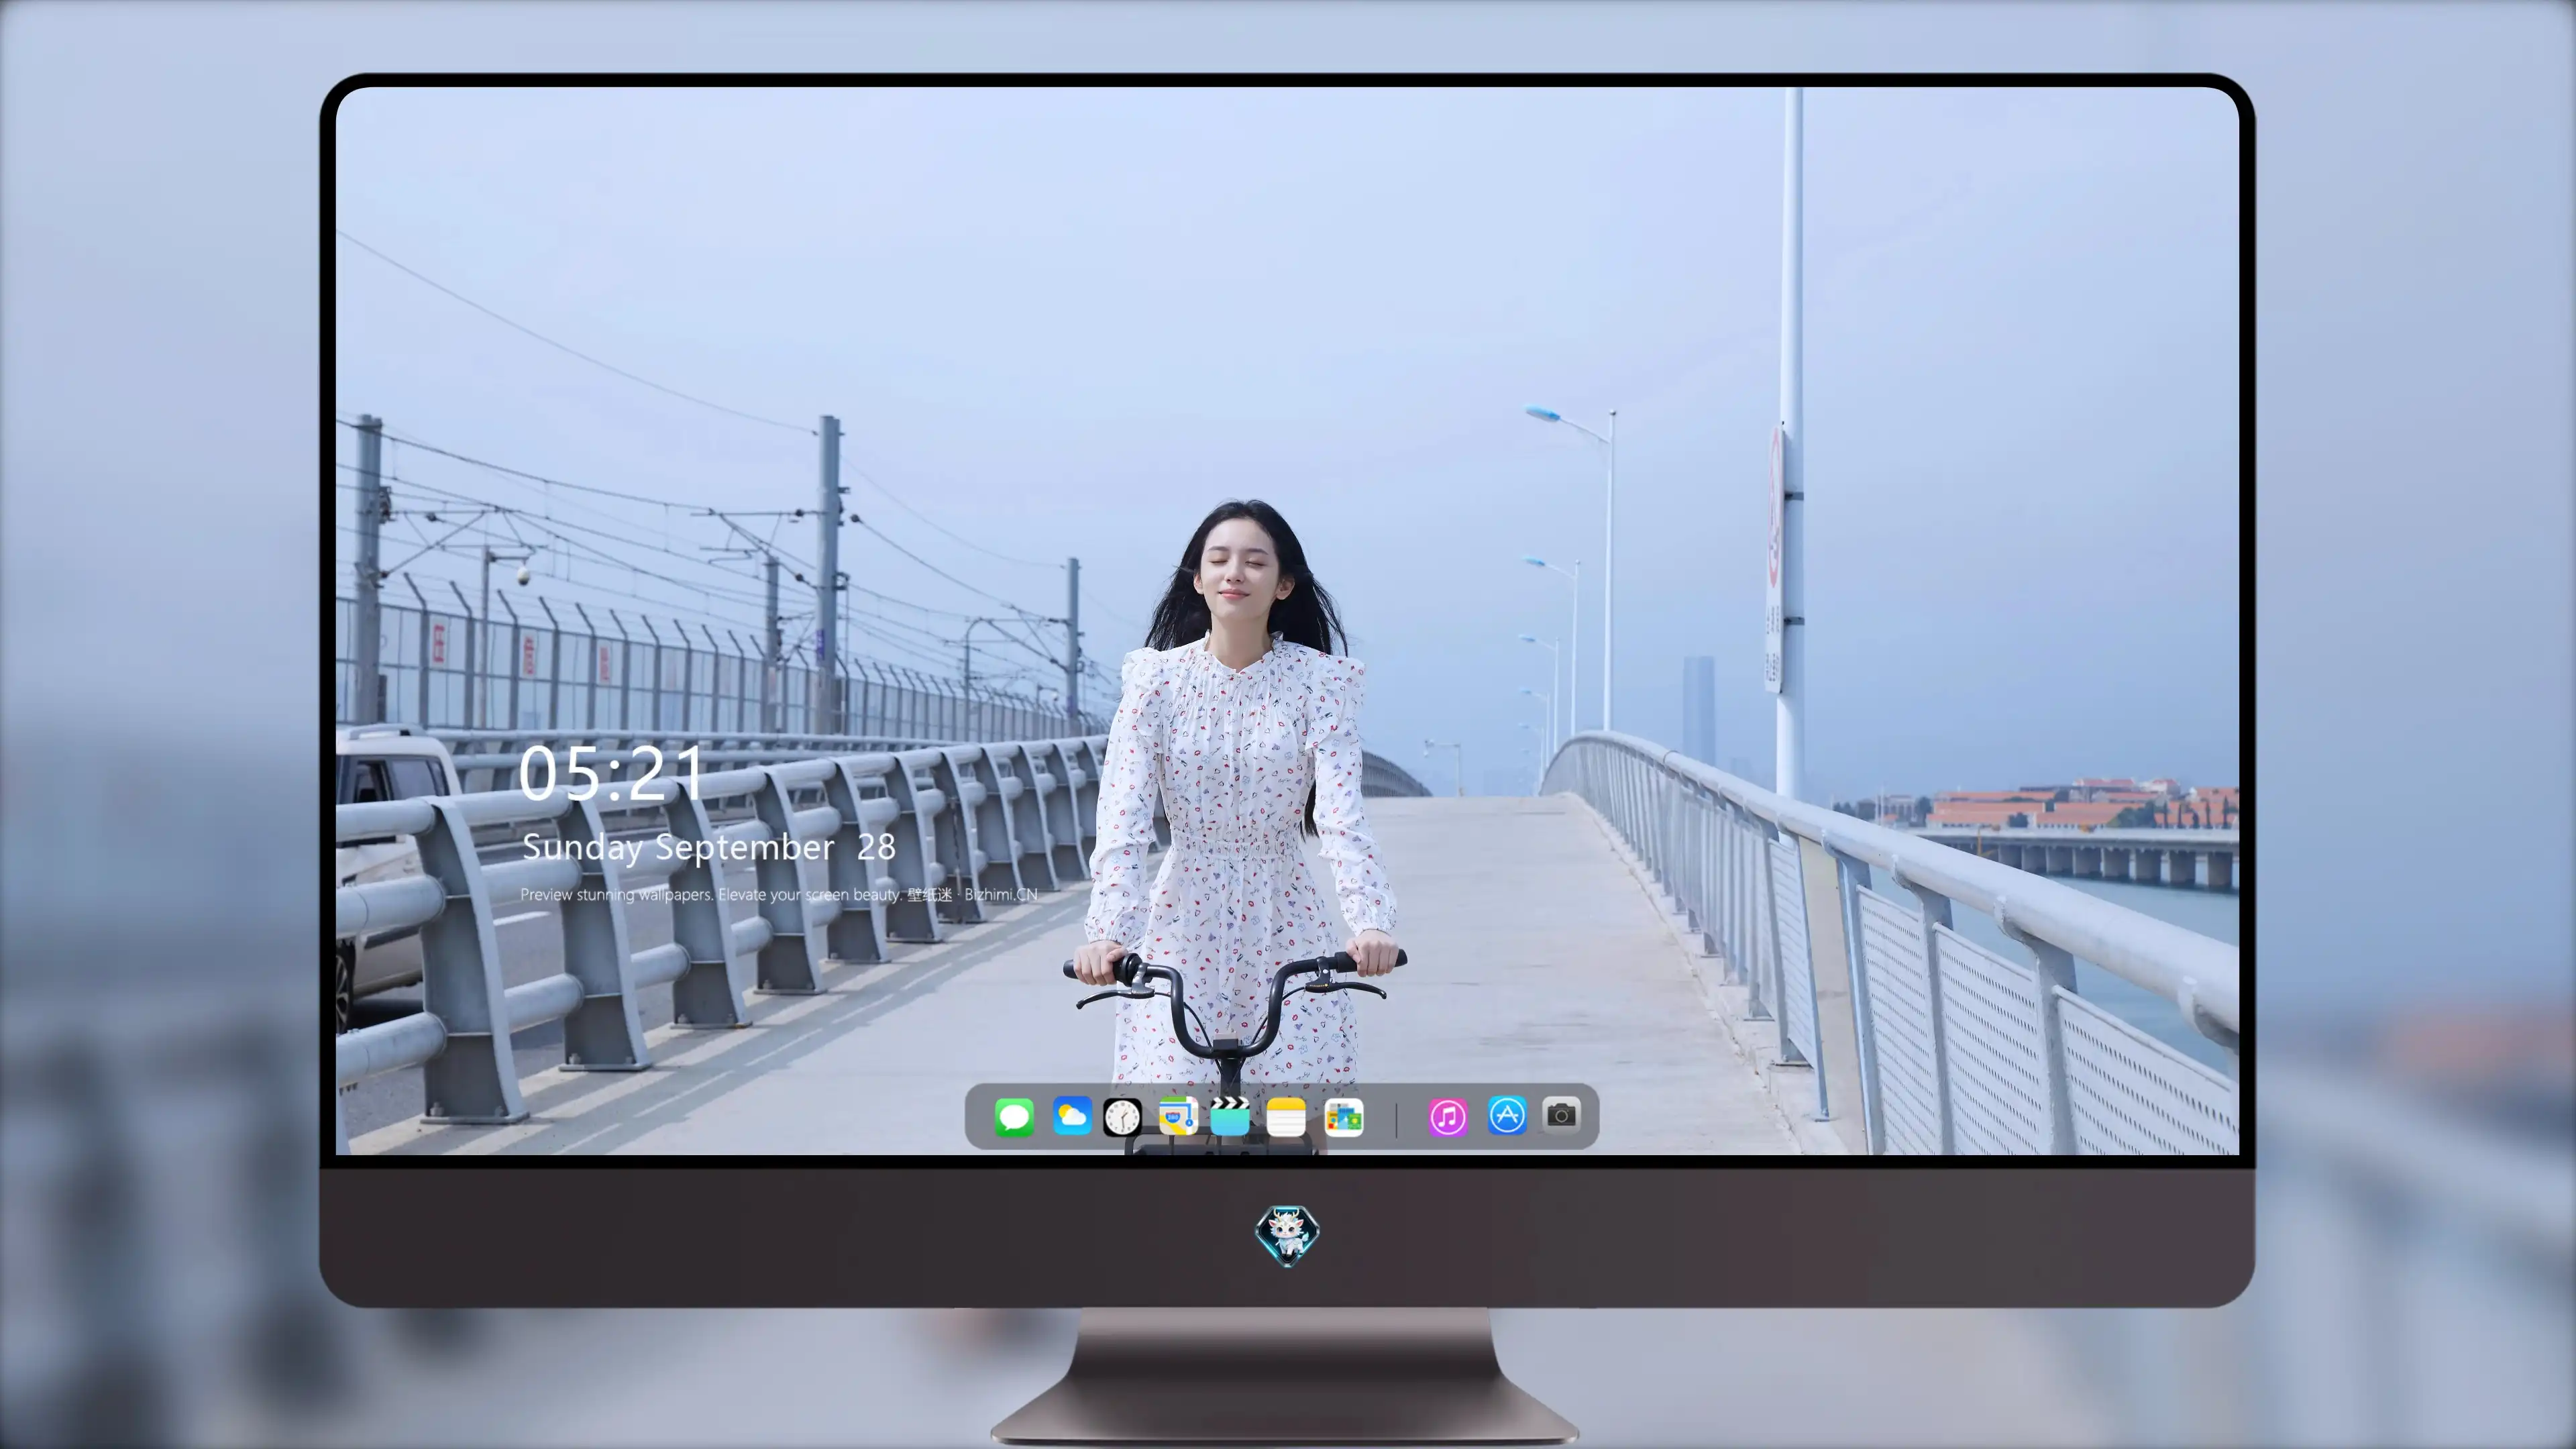Open the Videos clapperboard app in dock

[1230, 1116]
